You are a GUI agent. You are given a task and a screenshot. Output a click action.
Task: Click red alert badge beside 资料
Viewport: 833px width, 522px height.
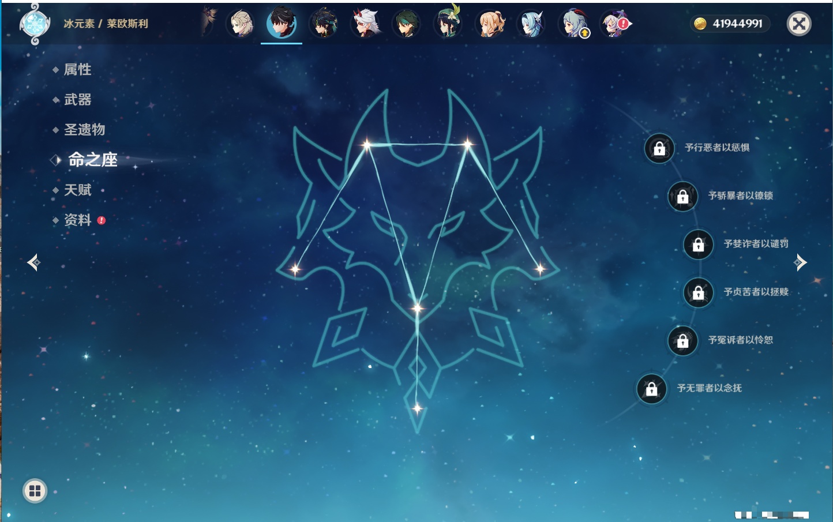(102, 220)
